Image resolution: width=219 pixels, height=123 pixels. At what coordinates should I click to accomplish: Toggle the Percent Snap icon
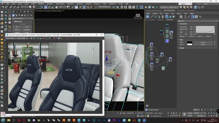(88, 7)
